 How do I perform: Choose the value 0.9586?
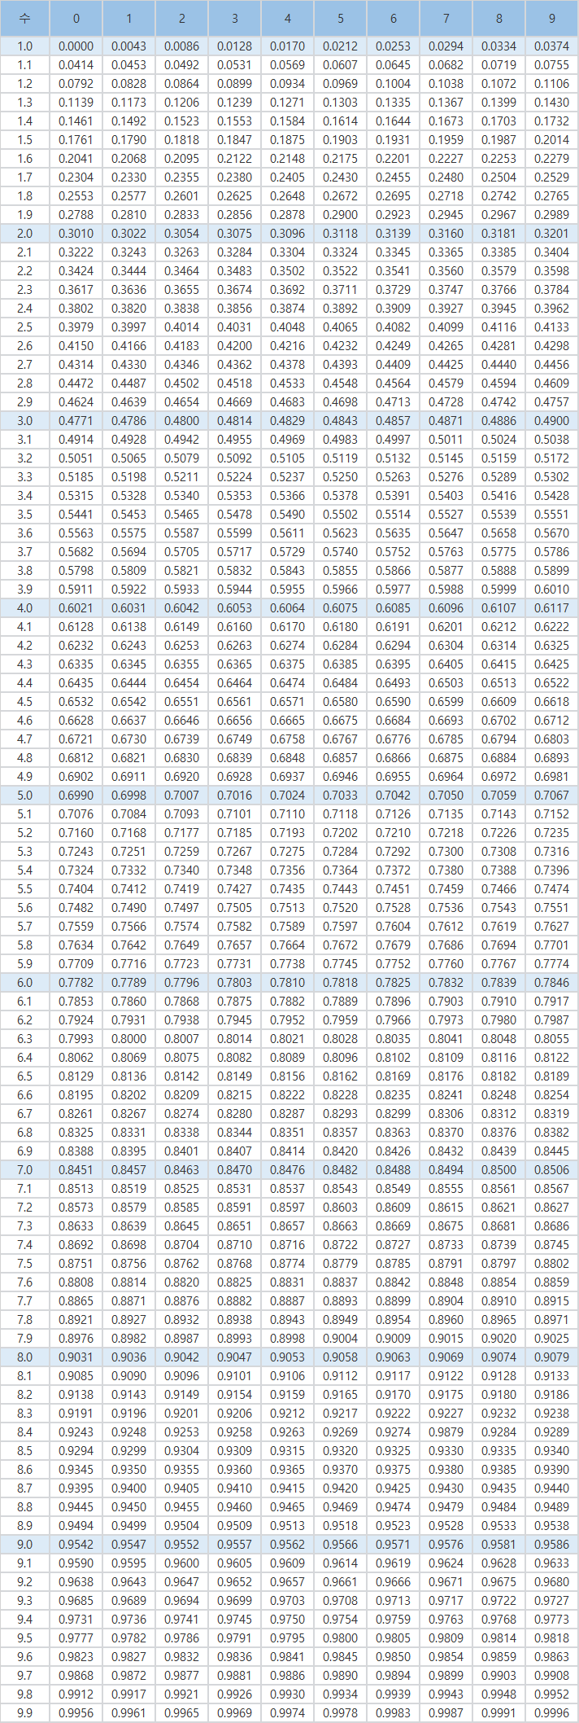pyautogui.click(x=552, y=1545)
